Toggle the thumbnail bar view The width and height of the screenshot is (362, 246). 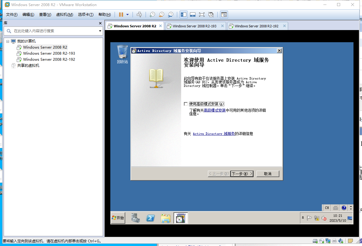click(192, 15)
